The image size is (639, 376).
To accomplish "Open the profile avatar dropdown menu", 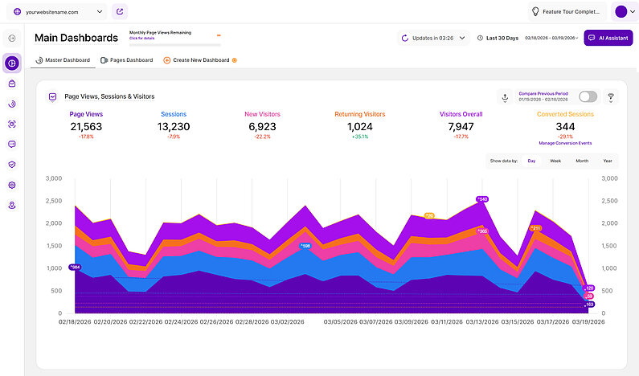I will pos(625,11).
